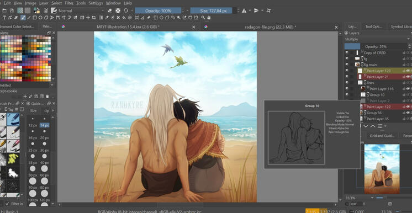Select the Freehand Brush tool
The image size is (412, 213).
coord(23,18)
